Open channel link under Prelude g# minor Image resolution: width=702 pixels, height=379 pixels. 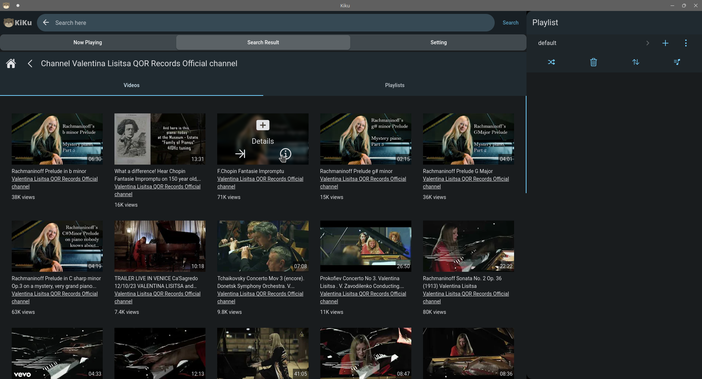tap(363, 183)
